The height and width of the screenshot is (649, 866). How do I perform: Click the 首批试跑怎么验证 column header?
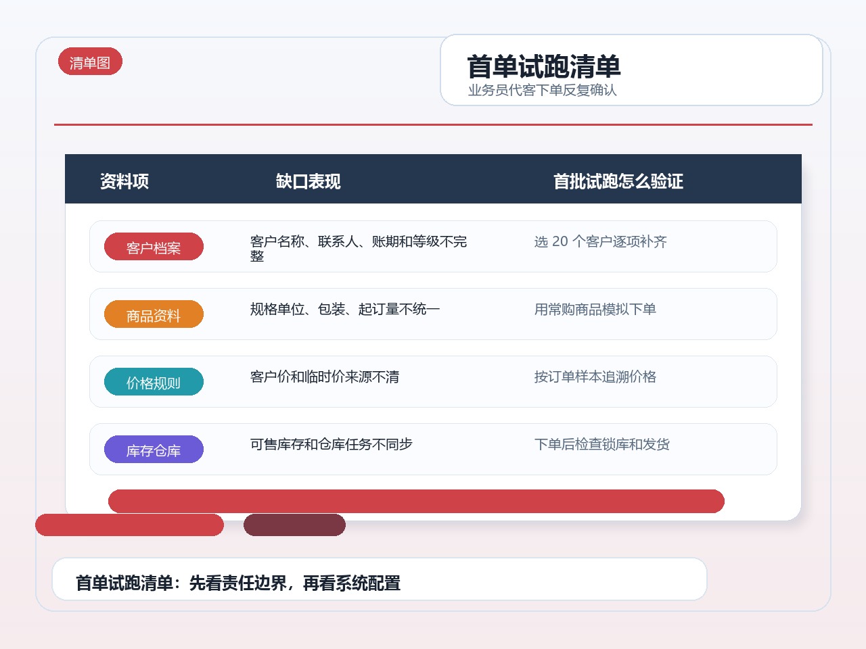(x=618, y=181)
